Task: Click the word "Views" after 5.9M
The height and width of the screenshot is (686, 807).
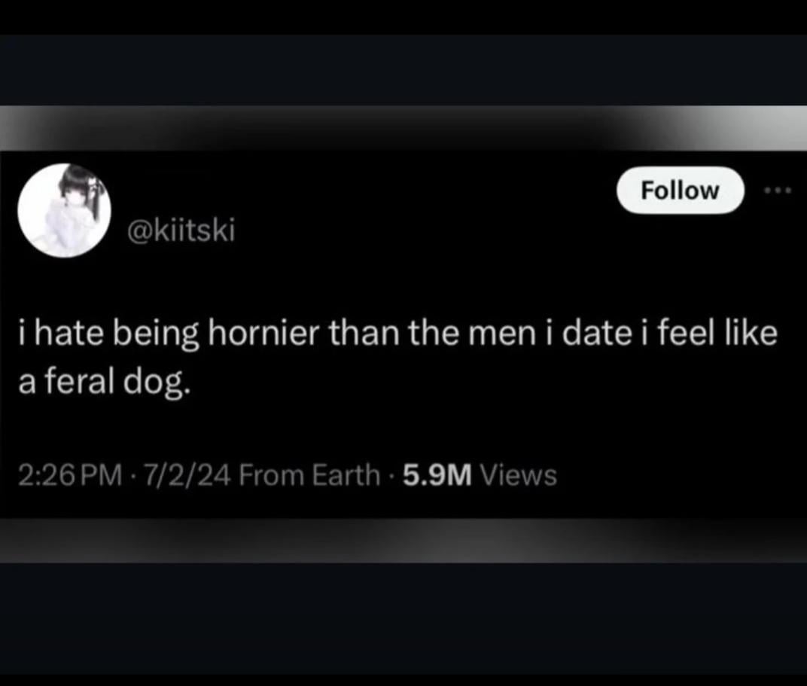Action: 518,474
